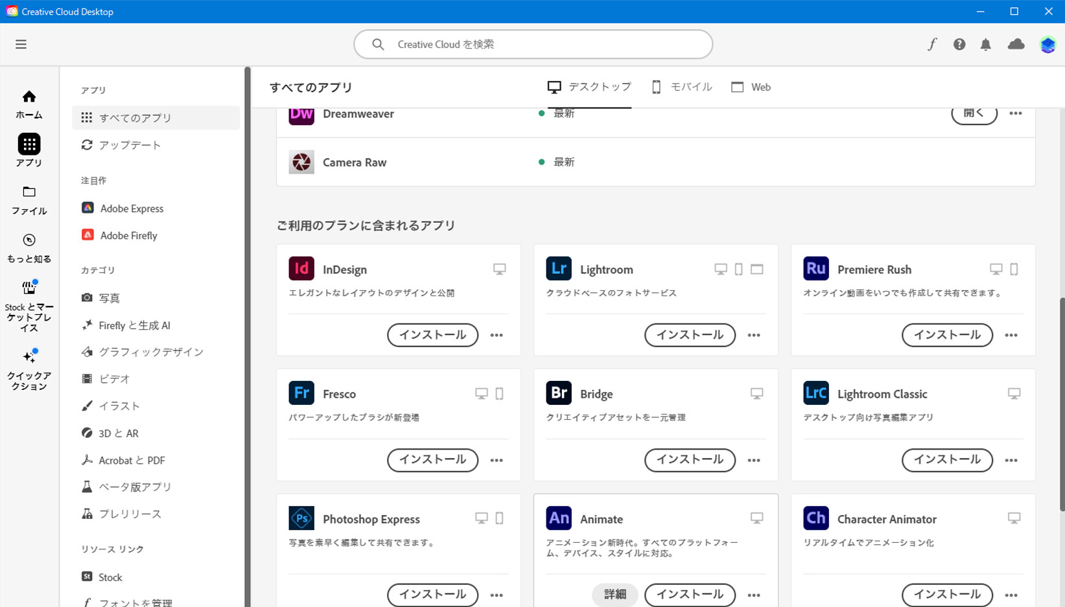Open Dreamweaver with 開く button
This screenshot has width=1065, height=607.
974,115
